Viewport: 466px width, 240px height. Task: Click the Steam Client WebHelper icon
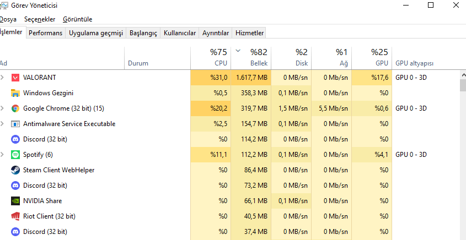pos(15,170)
